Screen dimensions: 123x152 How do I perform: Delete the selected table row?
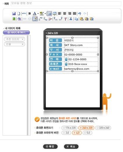click(x=50, y=19)
